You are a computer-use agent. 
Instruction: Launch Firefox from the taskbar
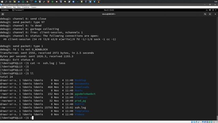(x=48, y=2)
